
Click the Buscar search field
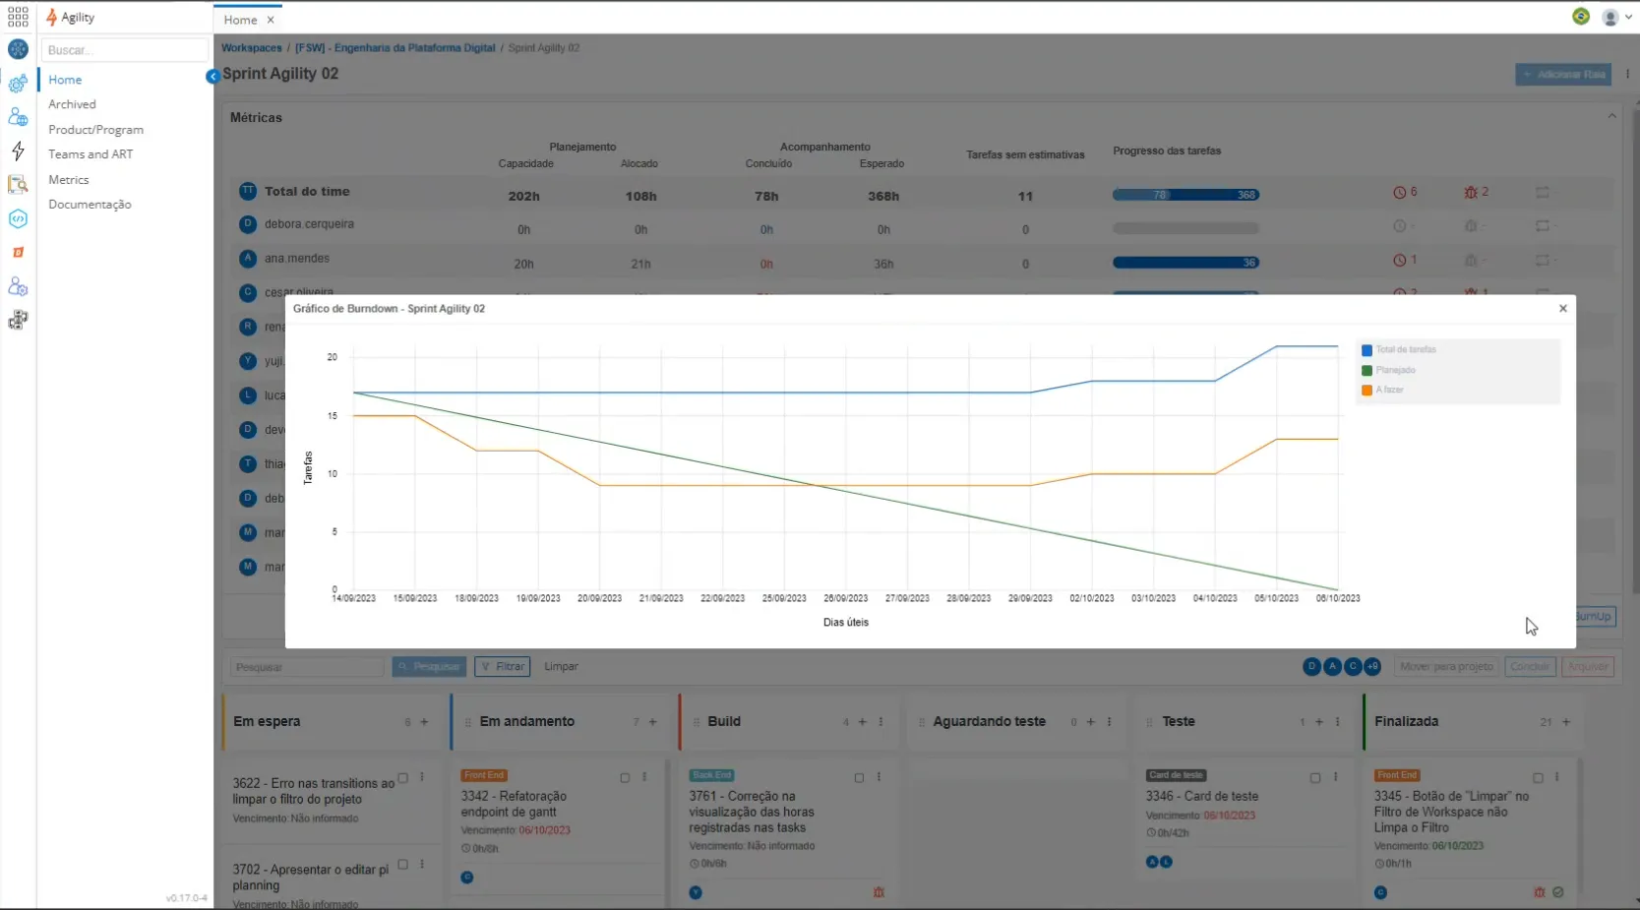pos(124,50)
